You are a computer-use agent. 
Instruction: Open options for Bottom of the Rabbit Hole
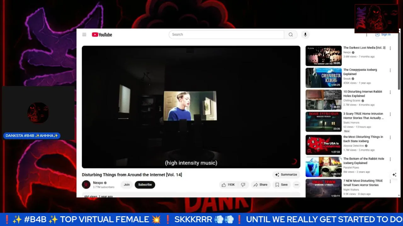tap(390, 159)
